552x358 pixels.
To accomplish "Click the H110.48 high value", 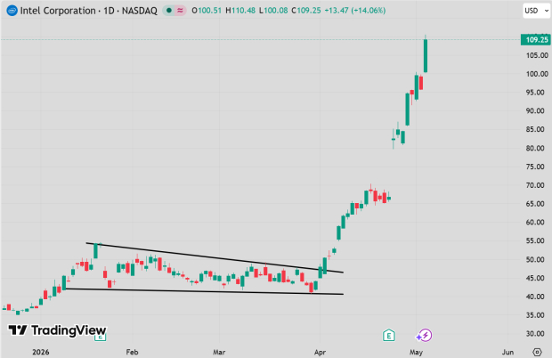I will coord(240,11).
